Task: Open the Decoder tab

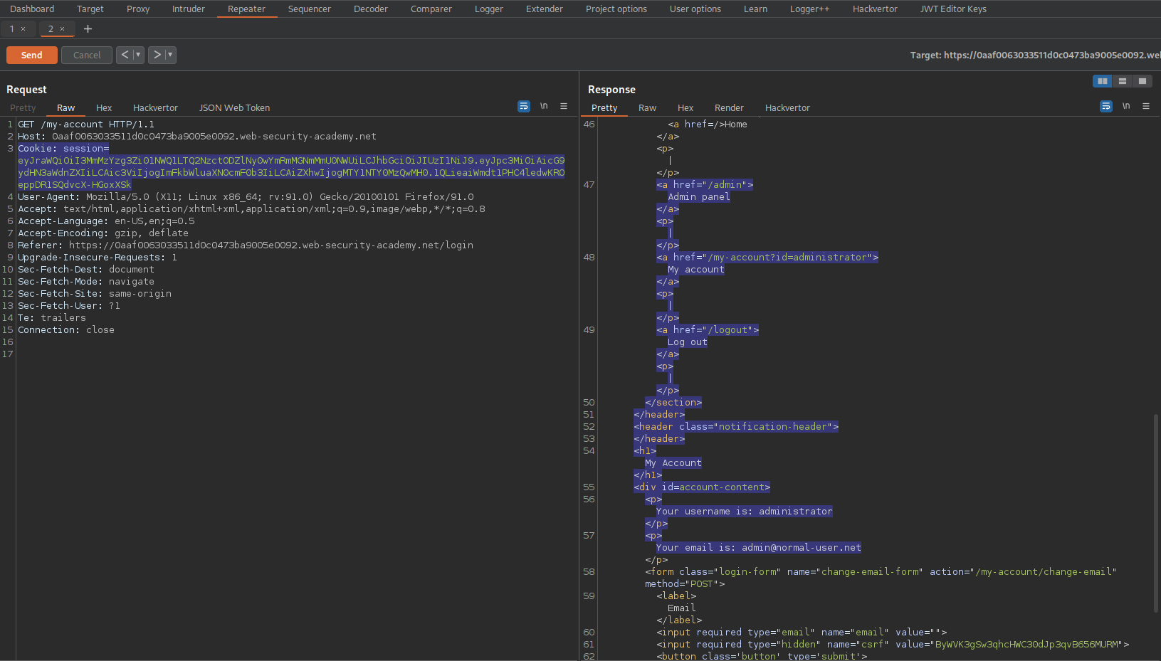Action: pyautogui.click(x=371, y=9)
